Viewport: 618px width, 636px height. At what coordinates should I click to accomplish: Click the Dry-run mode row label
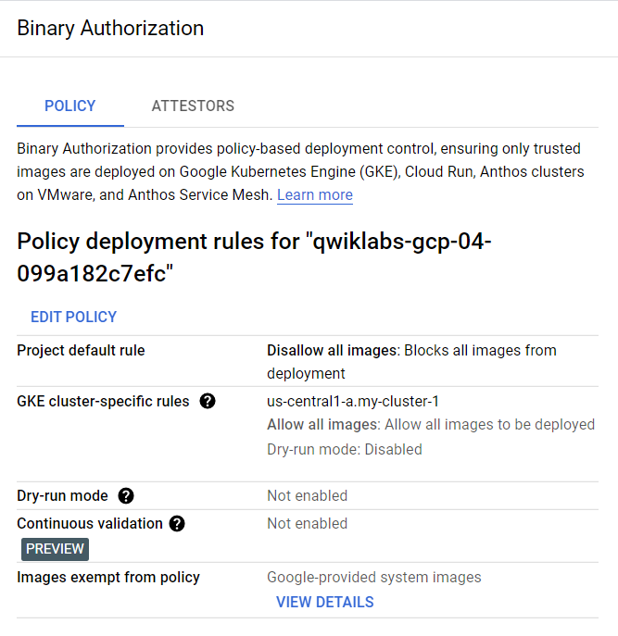pos(62,495)
